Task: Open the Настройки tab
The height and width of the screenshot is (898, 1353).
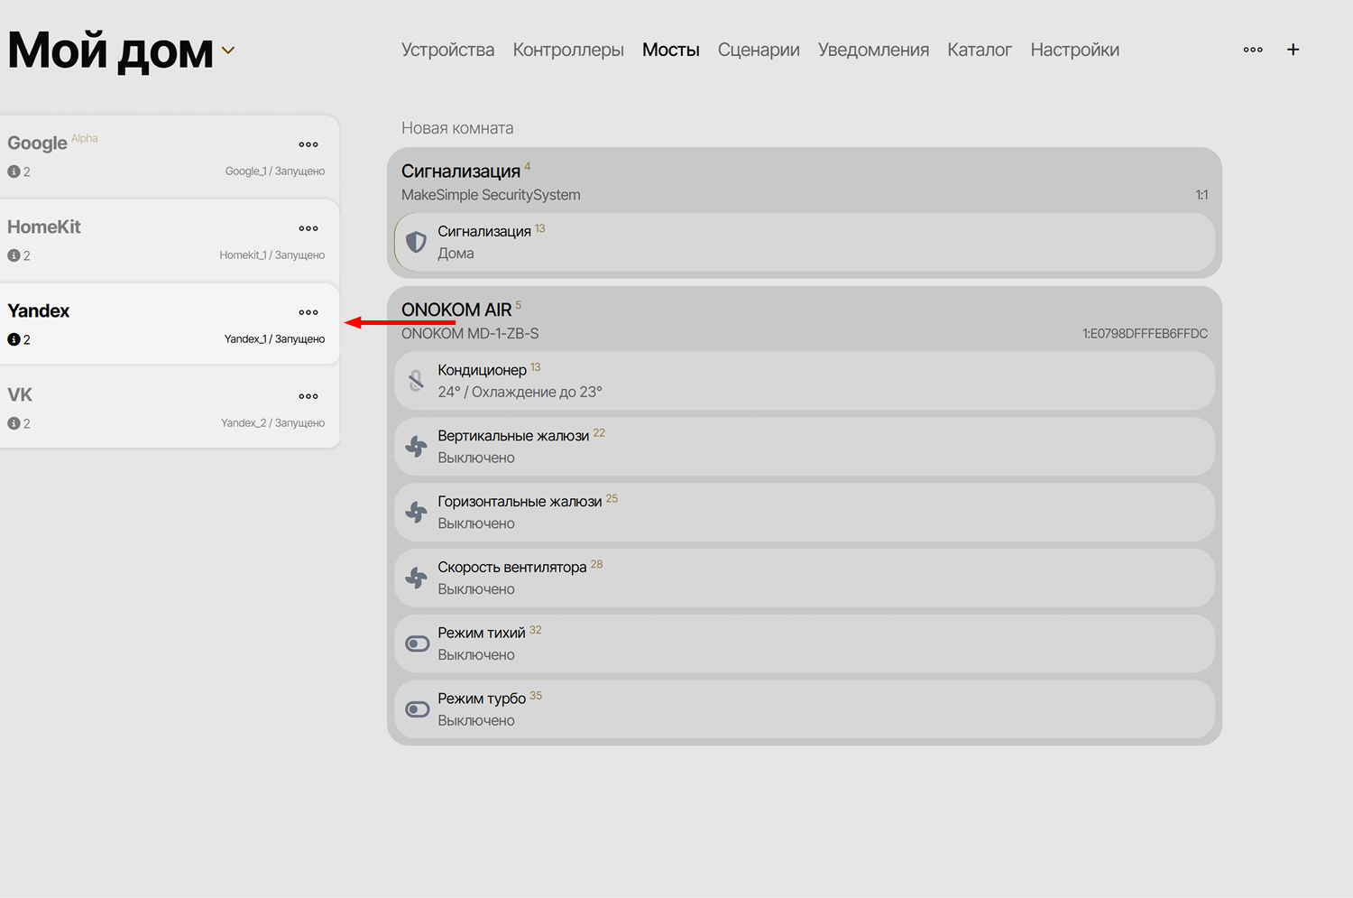Action: coord(1075,50)
